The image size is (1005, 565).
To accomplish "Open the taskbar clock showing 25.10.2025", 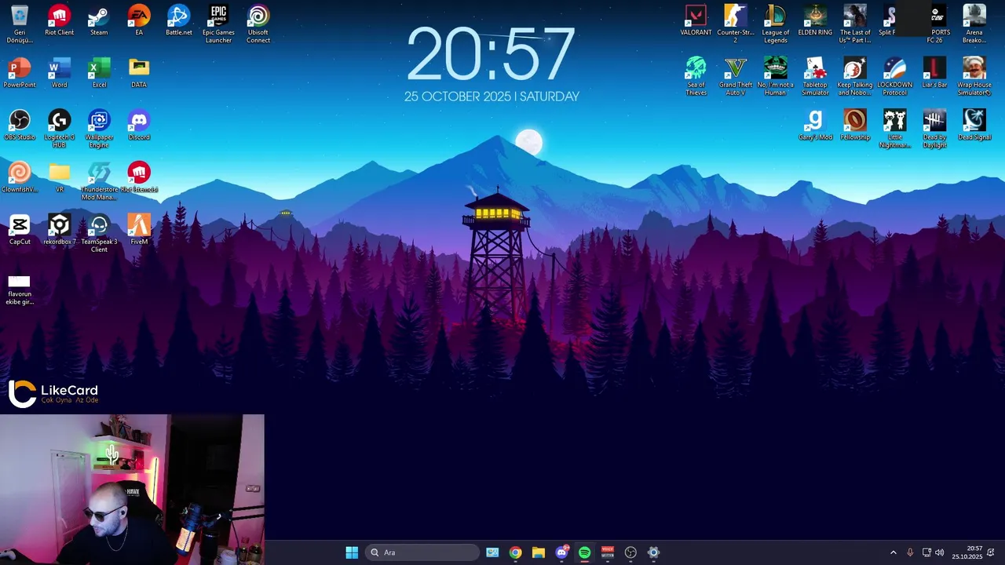I will point(967,552).
